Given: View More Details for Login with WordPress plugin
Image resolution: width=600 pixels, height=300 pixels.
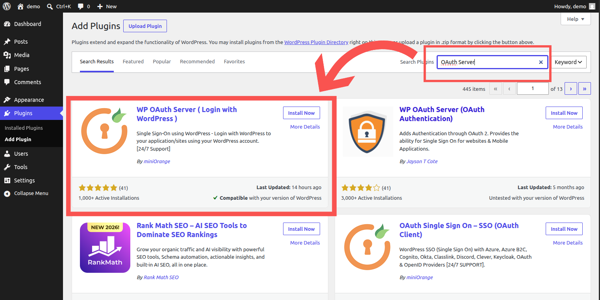Looking at the screenshot, I should pos(305,127).
